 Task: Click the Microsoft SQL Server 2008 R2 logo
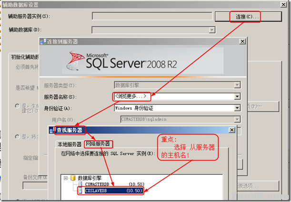click(x=121, y=61)
